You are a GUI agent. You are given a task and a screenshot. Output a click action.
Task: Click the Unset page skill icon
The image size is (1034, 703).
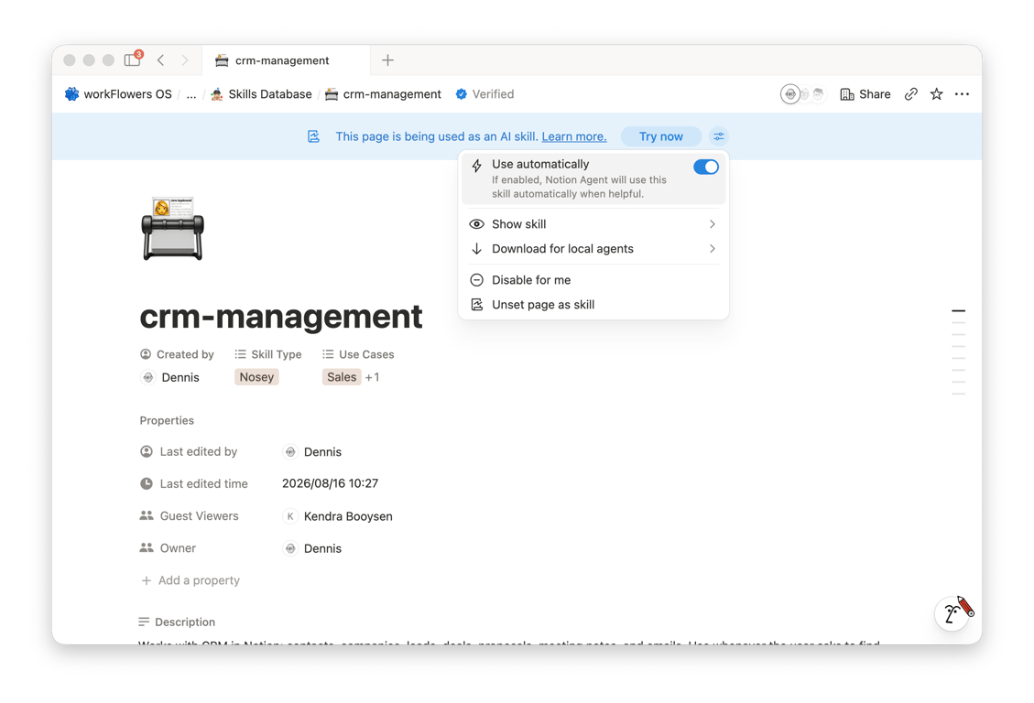[477, 305]
